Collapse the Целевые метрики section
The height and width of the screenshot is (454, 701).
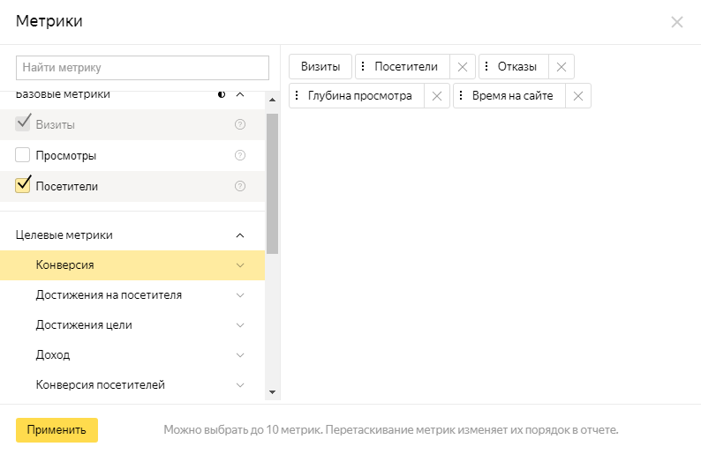(239, 235)
